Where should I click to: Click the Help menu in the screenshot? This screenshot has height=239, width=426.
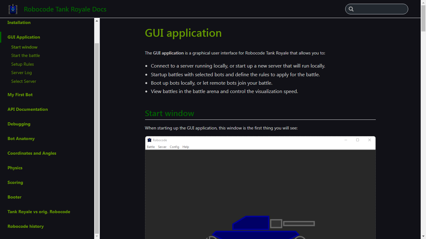click(x=186, y=147)
